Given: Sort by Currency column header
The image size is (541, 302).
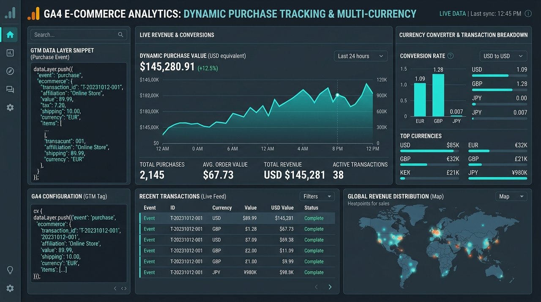Looking at the screenshot, I should (222, 208).
